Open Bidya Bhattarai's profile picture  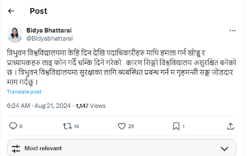point(15,35)
